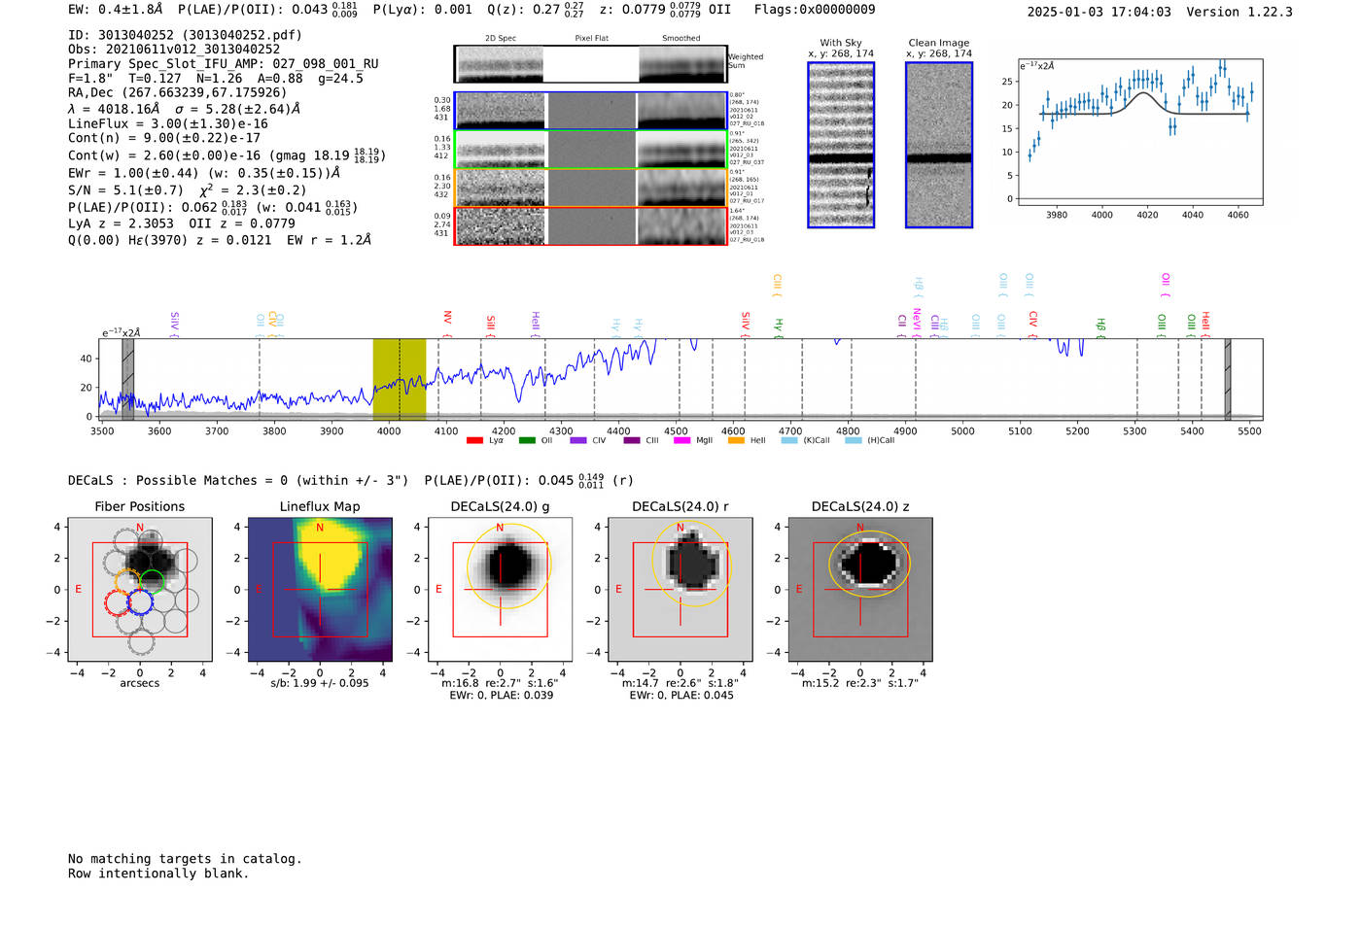The height and width of the screenshot is (926, 1361).
Task: Select the red-outlined fiber spectrum row
Action: coord(590,226)
